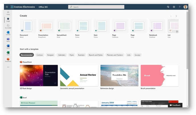Click the Contoso Electronics logo
The width and height of the screenshot is (196, 115).
click(23, 7)
